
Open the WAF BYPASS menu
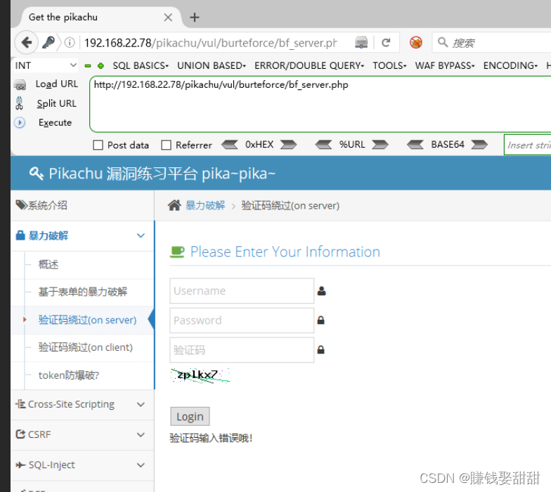point(445,66)
